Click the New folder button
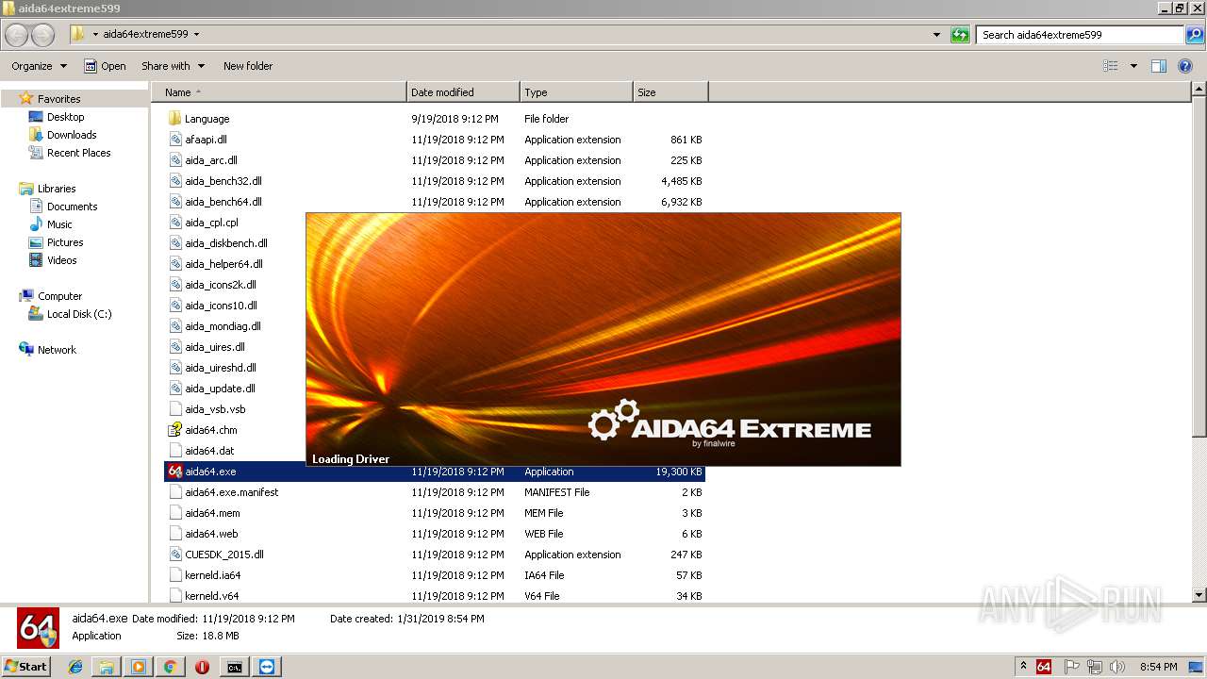 pyautogui.click(x=248, y=66)
